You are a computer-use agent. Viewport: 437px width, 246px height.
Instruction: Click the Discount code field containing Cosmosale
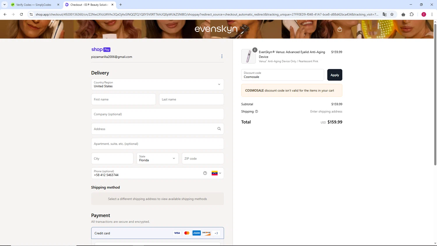[x=283, y=75]
